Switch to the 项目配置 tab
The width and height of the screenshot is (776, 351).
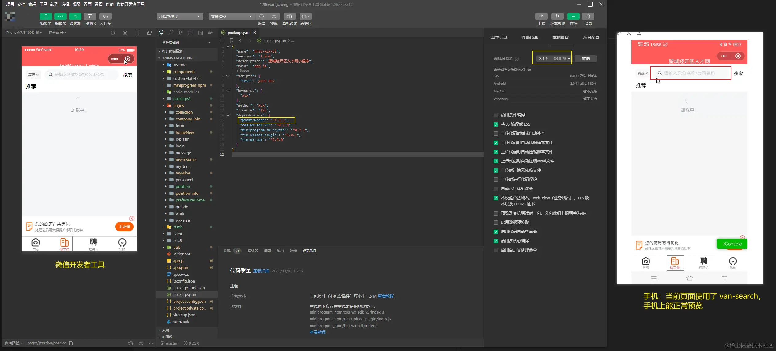591,37
